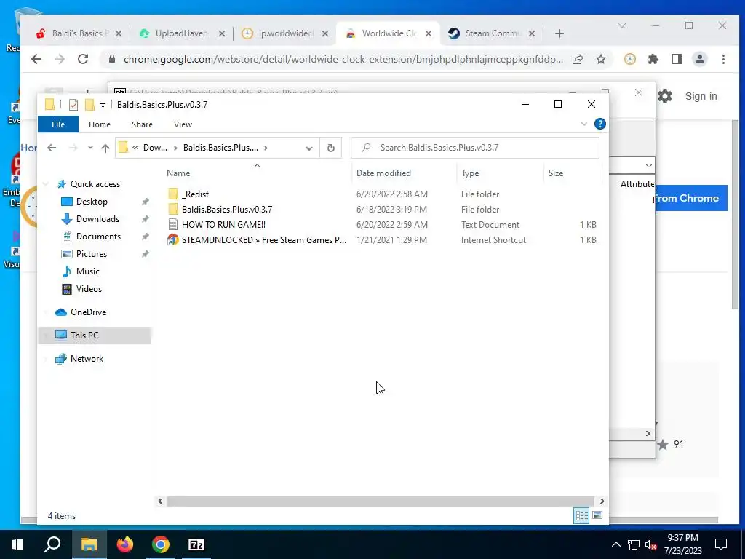This screenshot has height=559, width=745.
Task: Open the File ribbon tab
Action: 58,124
